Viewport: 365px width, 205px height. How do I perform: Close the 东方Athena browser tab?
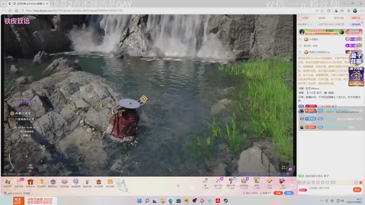(47, 4)
